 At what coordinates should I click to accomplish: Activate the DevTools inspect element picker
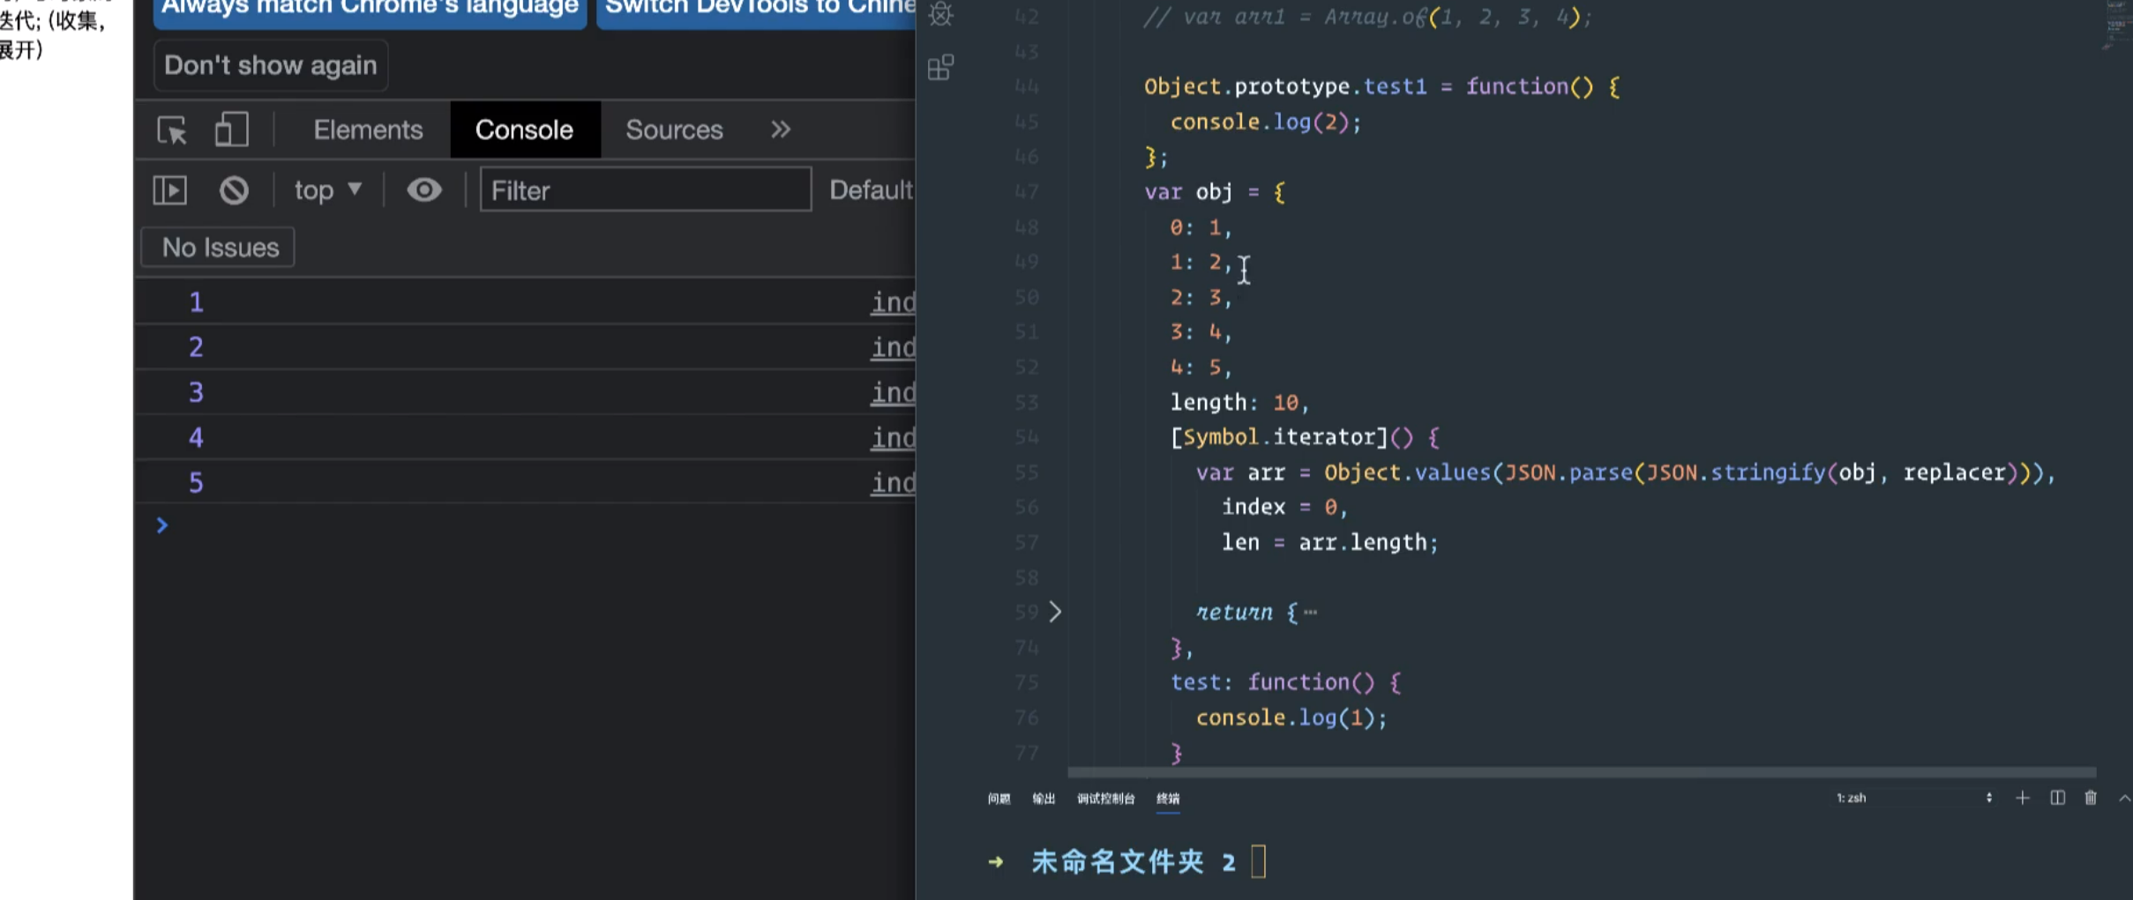pyautogui.click(x=172, y=130)
